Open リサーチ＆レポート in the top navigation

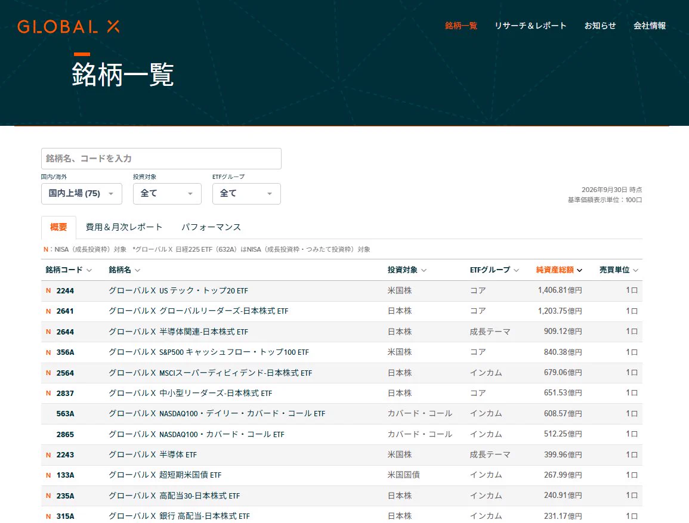tap(530, 26)
